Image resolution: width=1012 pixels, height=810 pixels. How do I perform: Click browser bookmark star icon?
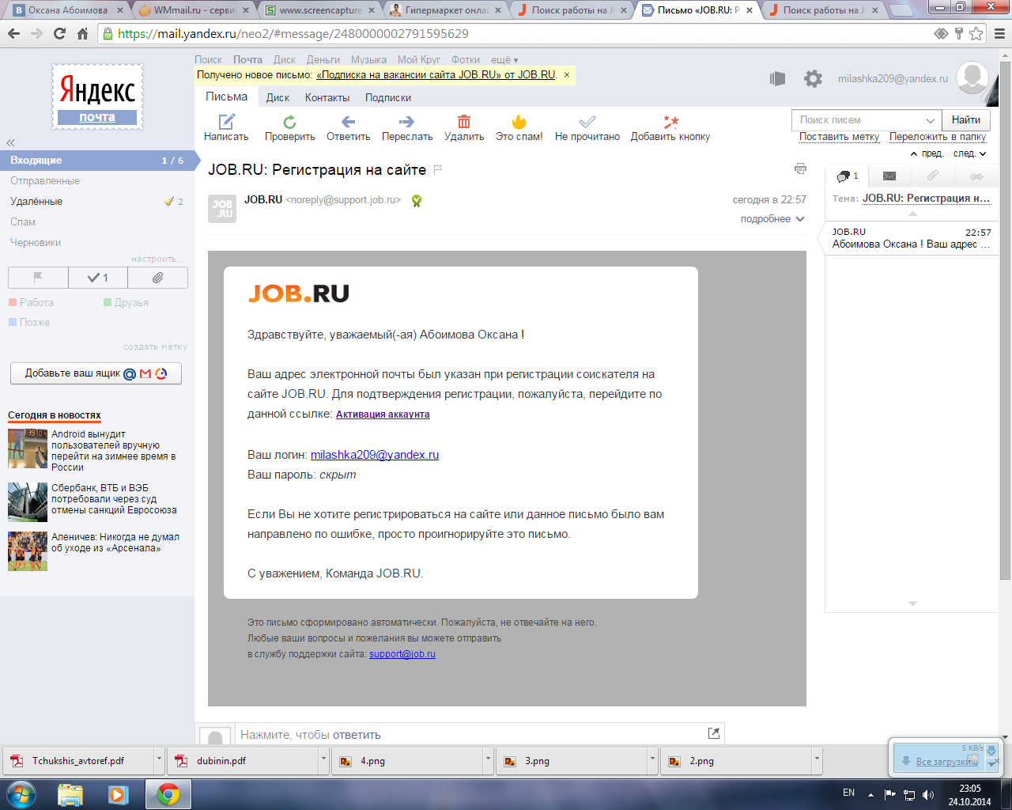coord(976,33)
